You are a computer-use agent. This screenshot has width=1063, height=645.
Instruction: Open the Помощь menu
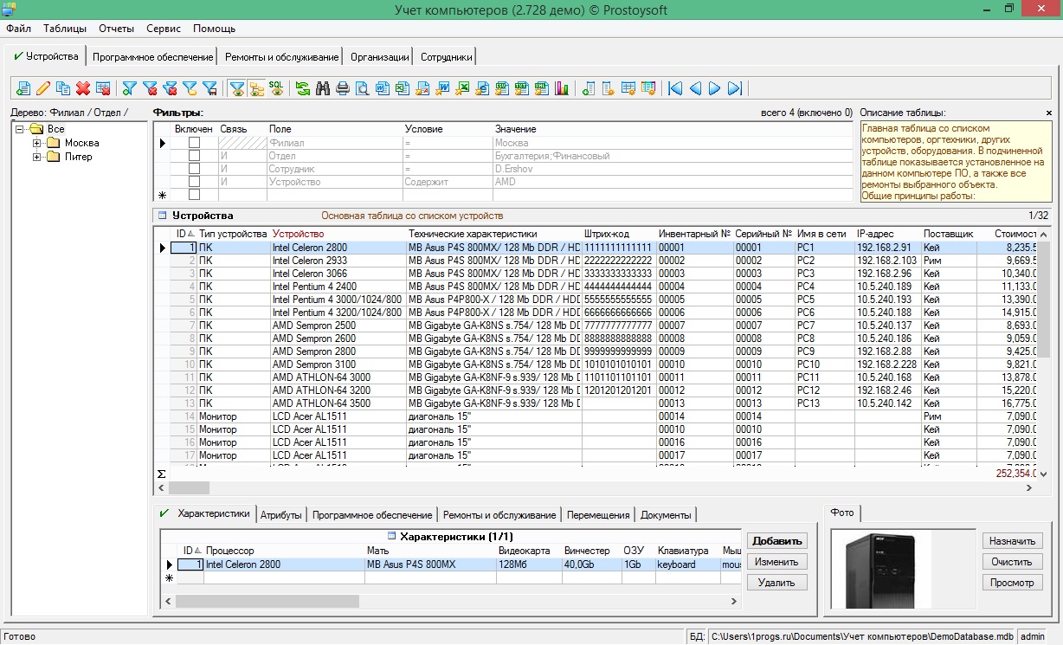(x=214, y=28)
